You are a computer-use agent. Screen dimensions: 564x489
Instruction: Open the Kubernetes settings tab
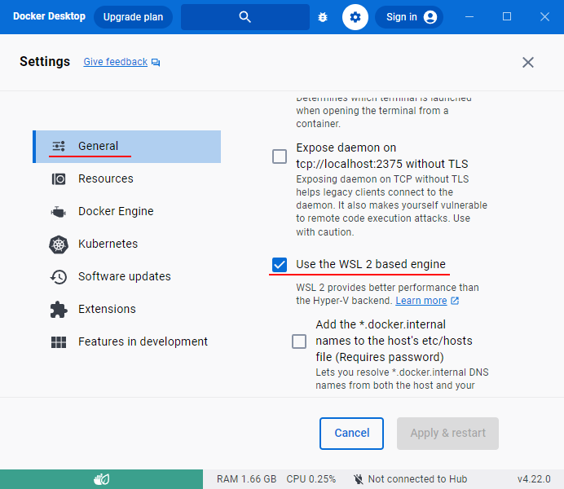click(126, 244)
